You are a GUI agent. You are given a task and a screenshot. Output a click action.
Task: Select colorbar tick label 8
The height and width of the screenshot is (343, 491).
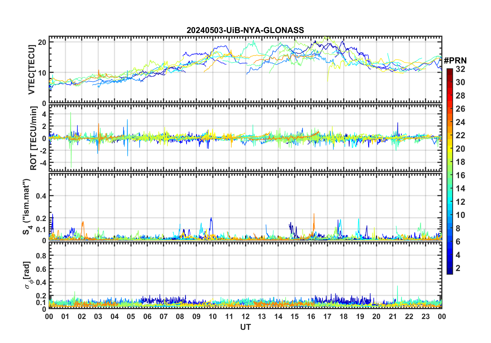[458, 228]
